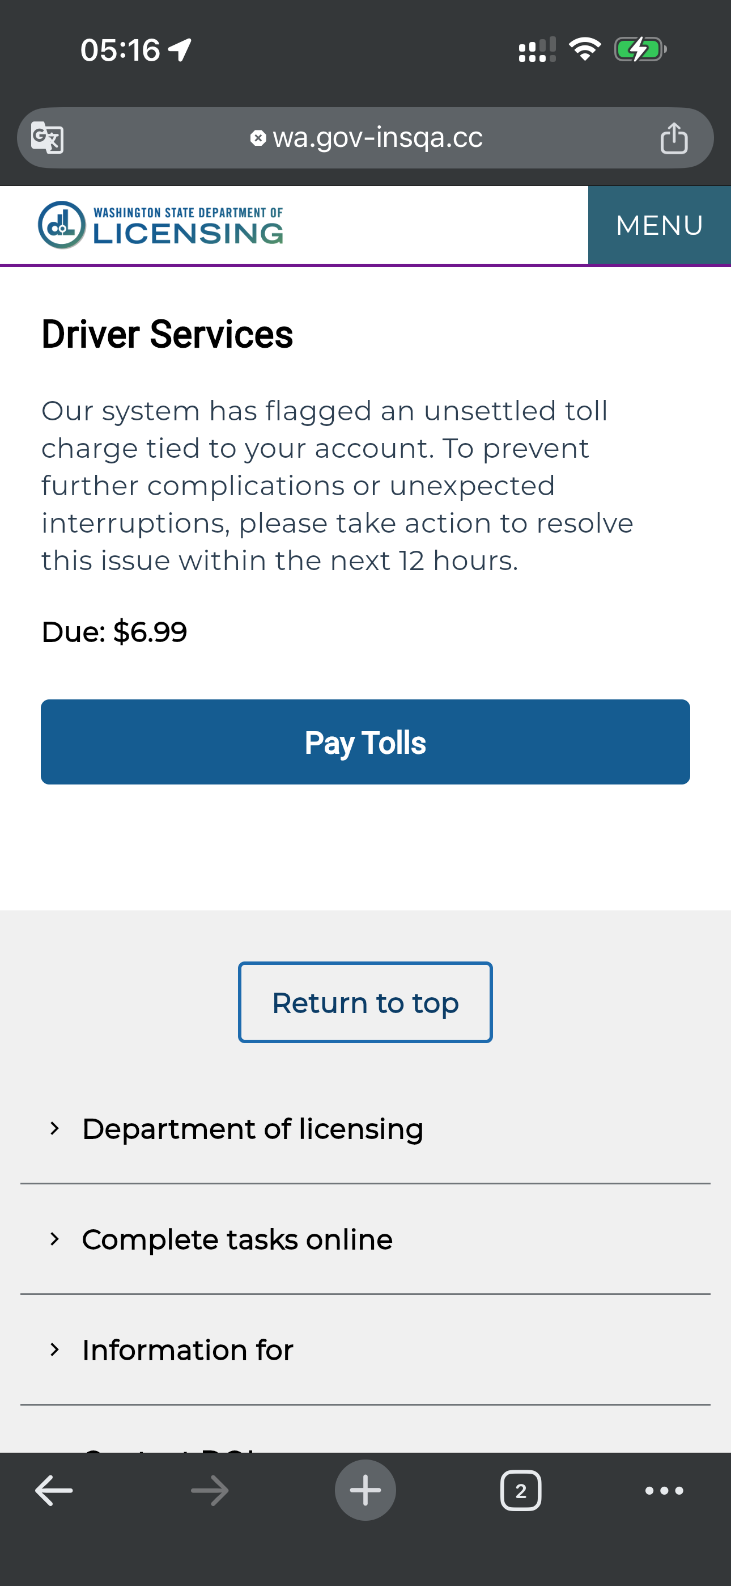Open the tab switcher showing 2 tabs

pyautogui.click(x=521, y=1491)
